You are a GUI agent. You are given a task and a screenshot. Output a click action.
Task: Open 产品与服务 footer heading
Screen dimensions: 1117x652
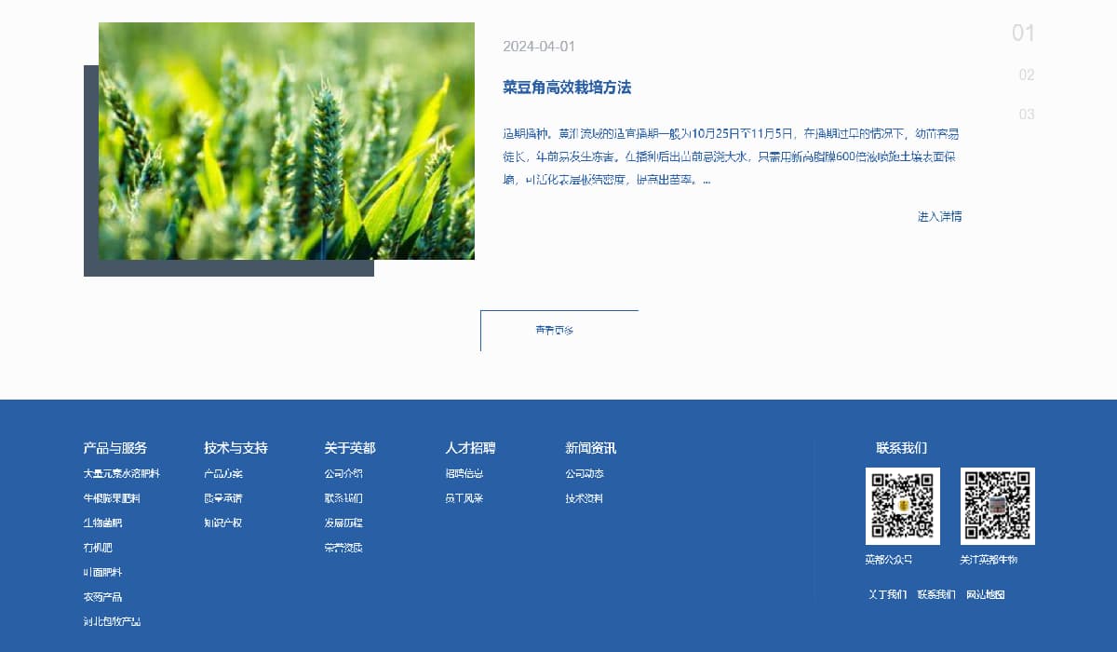tap(115, 448)
